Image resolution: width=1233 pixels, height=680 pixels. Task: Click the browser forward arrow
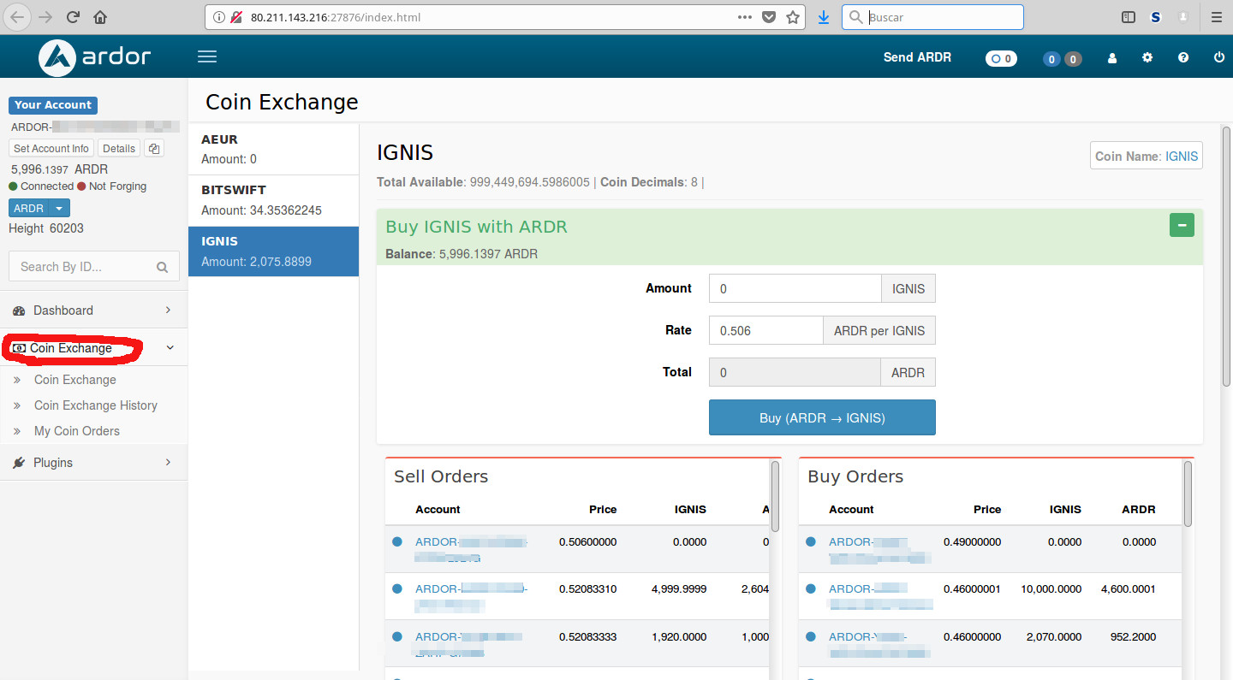tap(46, 17)
